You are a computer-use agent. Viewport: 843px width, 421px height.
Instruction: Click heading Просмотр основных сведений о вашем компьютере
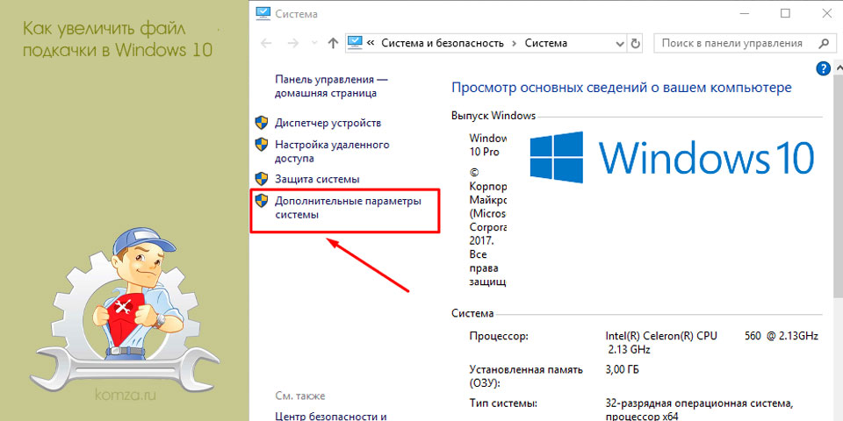[622, 88]
